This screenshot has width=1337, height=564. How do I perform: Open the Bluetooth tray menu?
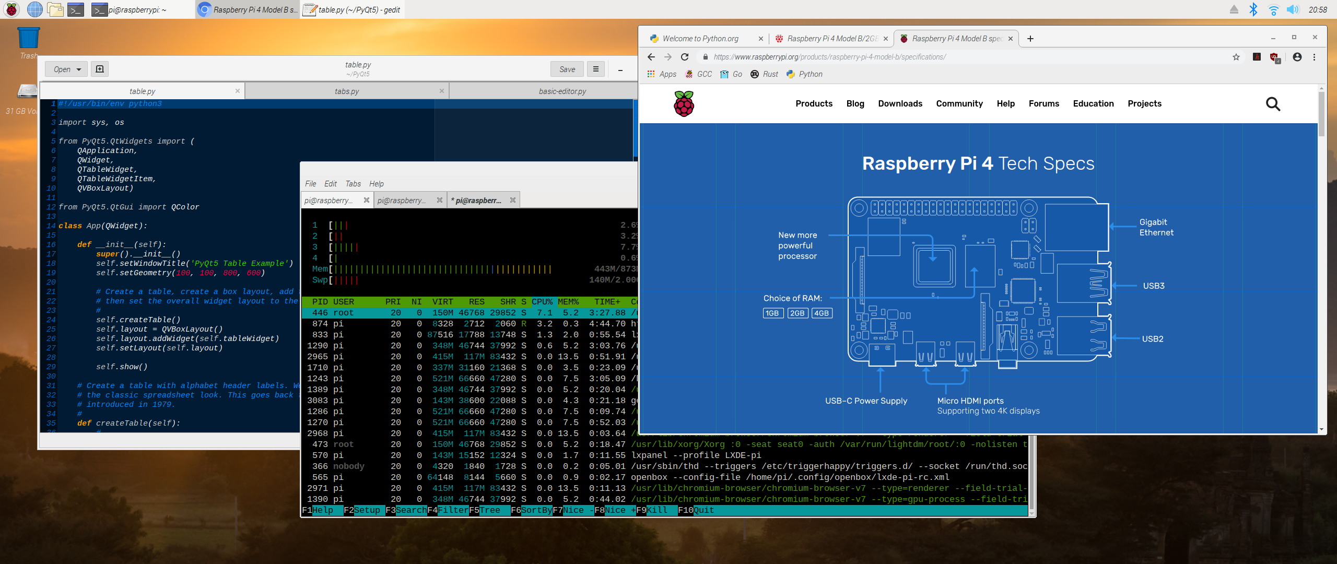click(x=1253, y=9)
